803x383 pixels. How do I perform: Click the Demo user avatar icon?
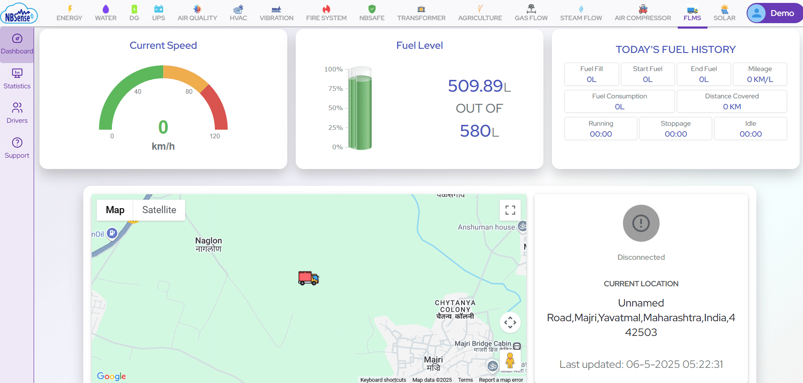coord(756,13)
